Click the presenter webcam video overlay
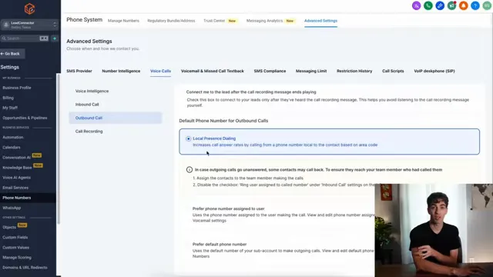The image size is (493, 277). [x=434, y=230]
